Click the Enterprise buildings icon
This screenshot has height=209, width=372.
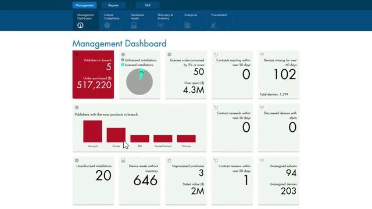pos(187,25)
